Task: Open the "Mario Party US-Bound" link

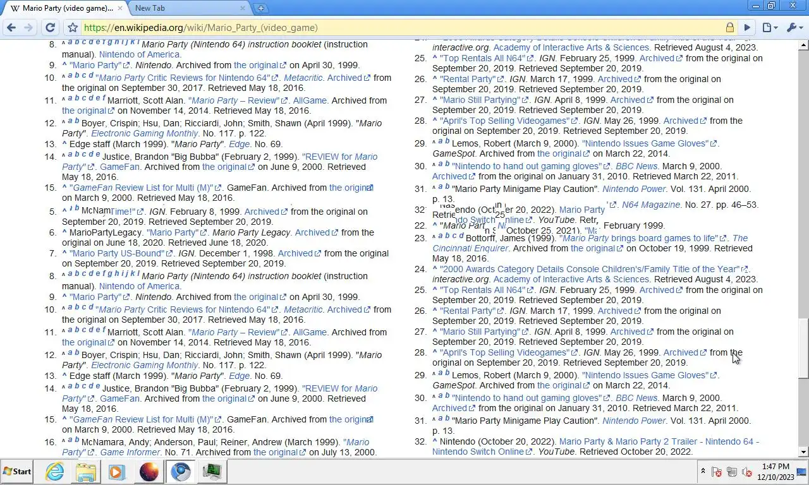Action: [117, 253]
